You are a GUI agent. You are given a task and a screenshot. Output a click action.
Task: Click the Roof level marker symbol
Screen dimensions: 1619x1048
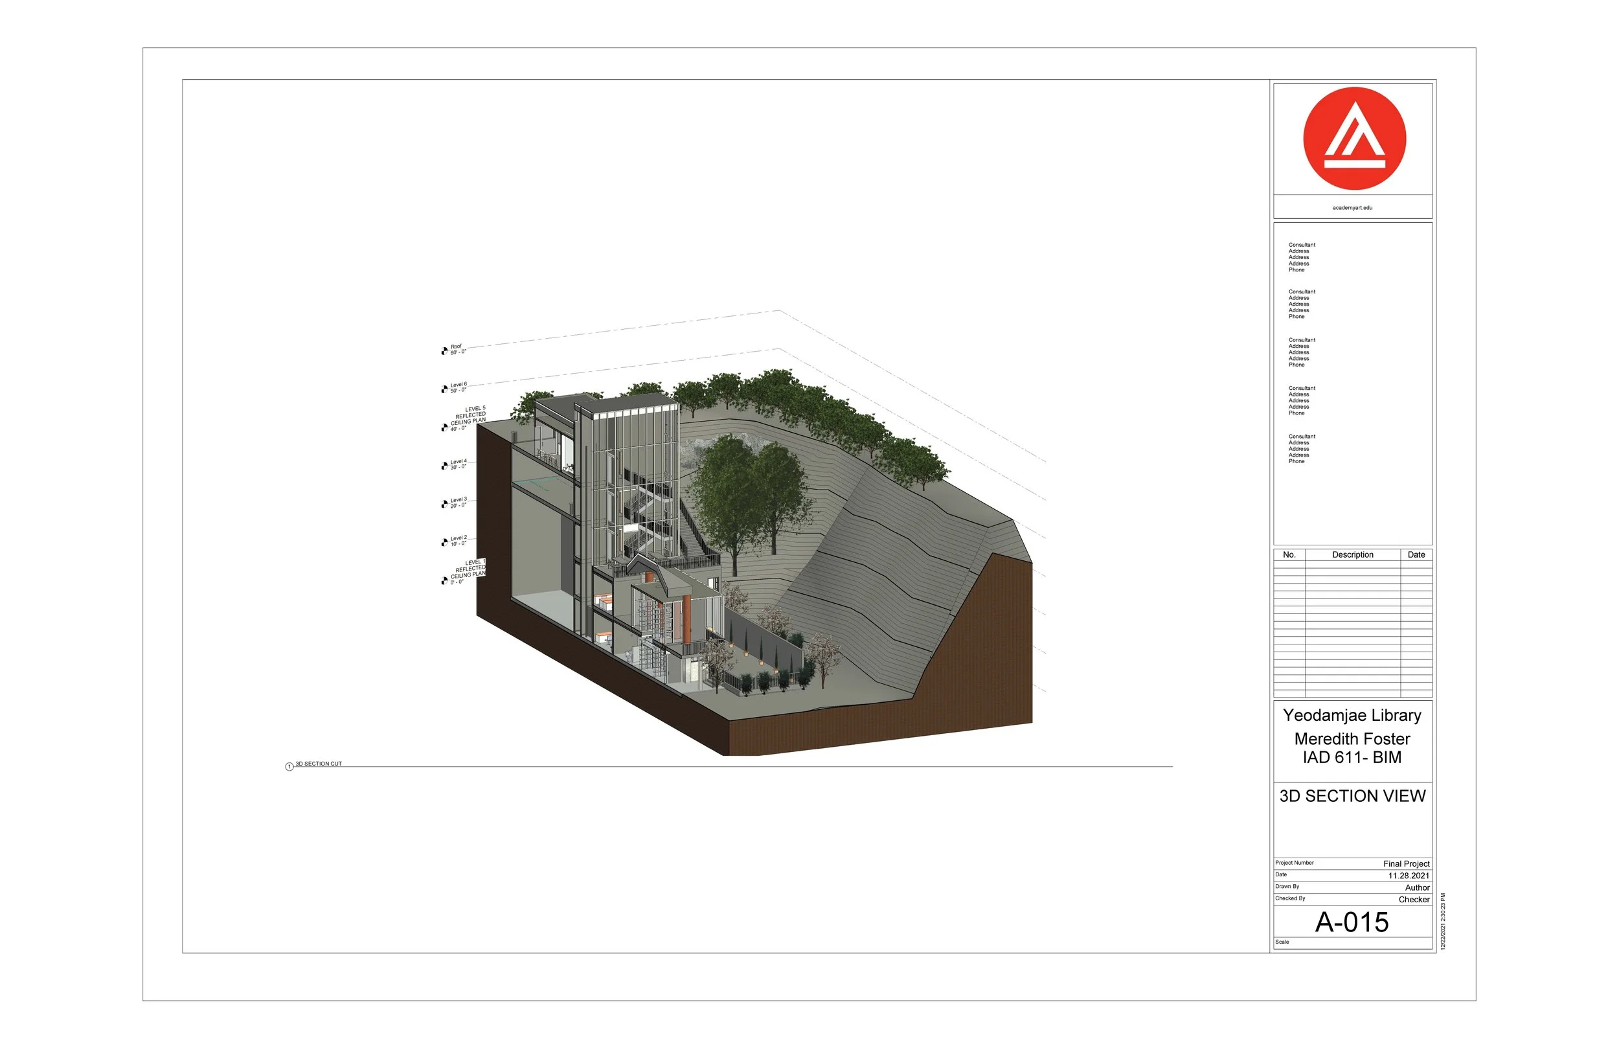444,351
